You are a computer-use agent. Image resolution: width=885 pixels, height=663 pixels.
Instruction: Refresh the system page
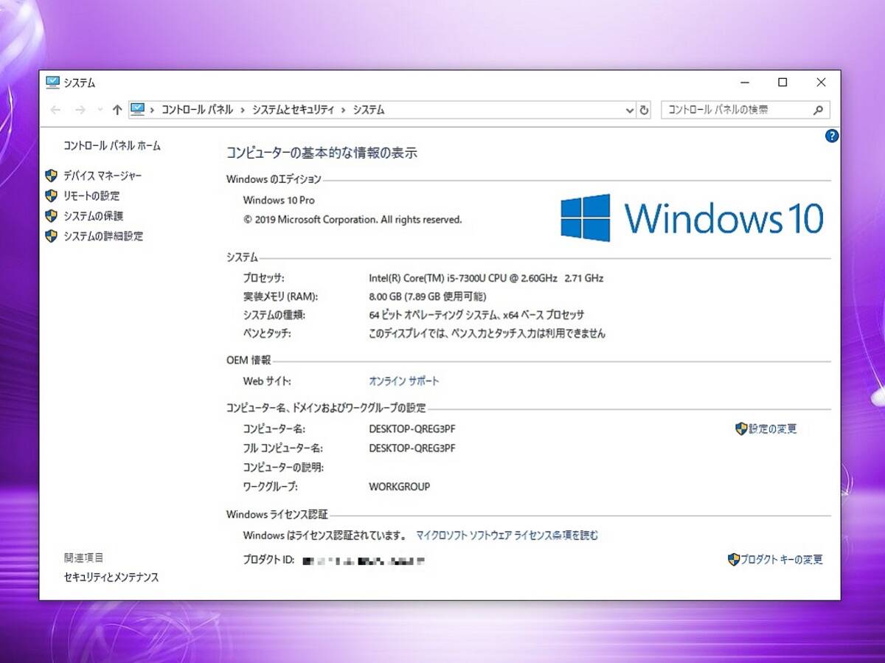tap(644, 110)
